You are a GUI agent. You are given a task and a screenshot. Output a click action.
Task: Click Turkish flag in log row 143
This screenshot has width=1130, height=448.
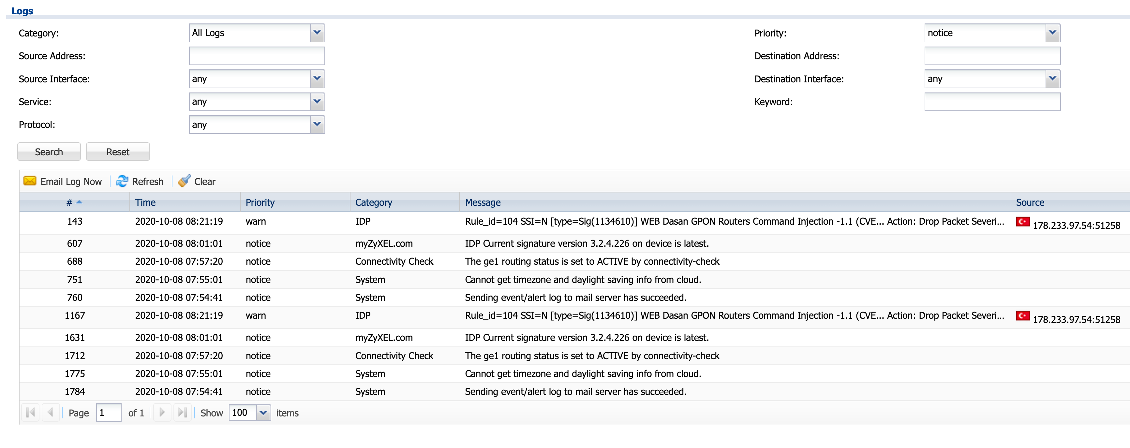[1022, 222]
